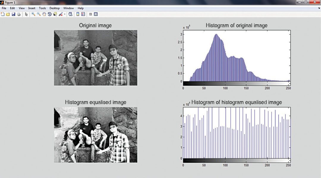Open the Desktop menu
Viewport: 321px width, 178px height.
pyautogui.click(x=54, y=8)
